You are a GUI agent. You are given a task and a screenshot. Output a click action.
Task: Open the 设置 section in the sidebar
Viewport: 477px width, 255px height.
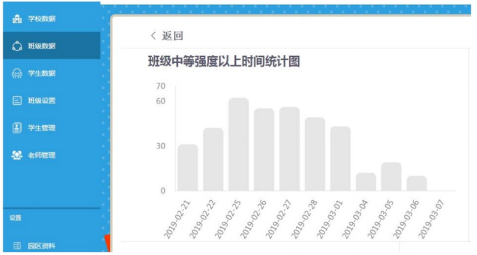[x=16, y=218]
